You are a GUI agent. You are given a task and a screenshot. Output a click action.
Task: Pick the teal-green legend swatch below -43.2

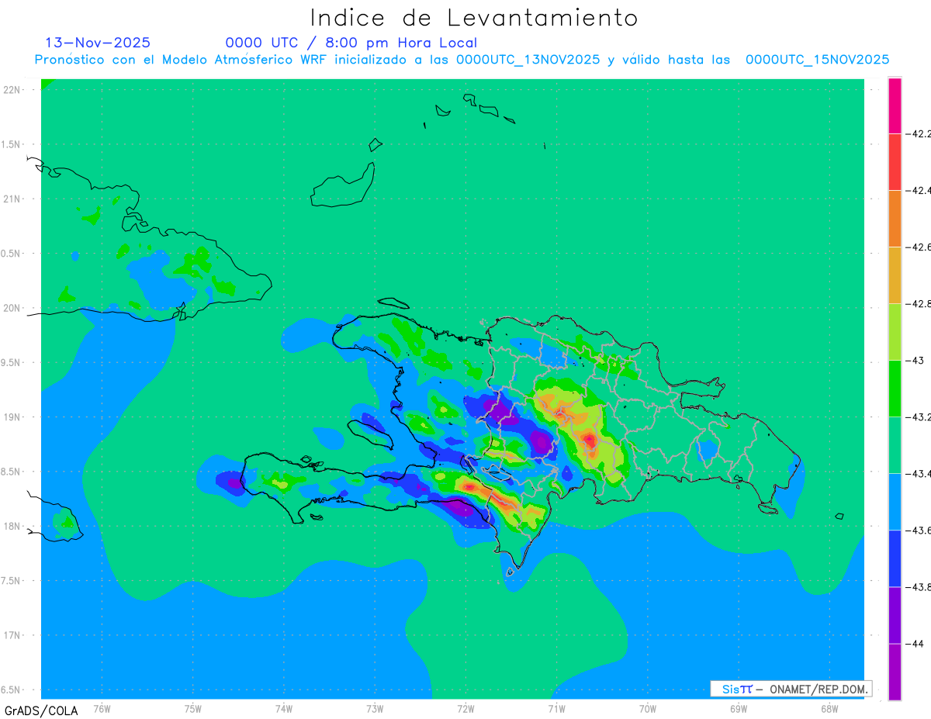pyautogui.click(x=895, y=444)
